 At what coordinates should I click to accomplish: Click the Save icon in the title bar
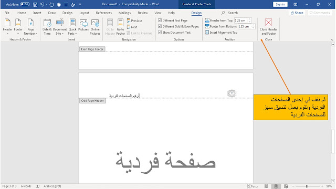point(35,5)
